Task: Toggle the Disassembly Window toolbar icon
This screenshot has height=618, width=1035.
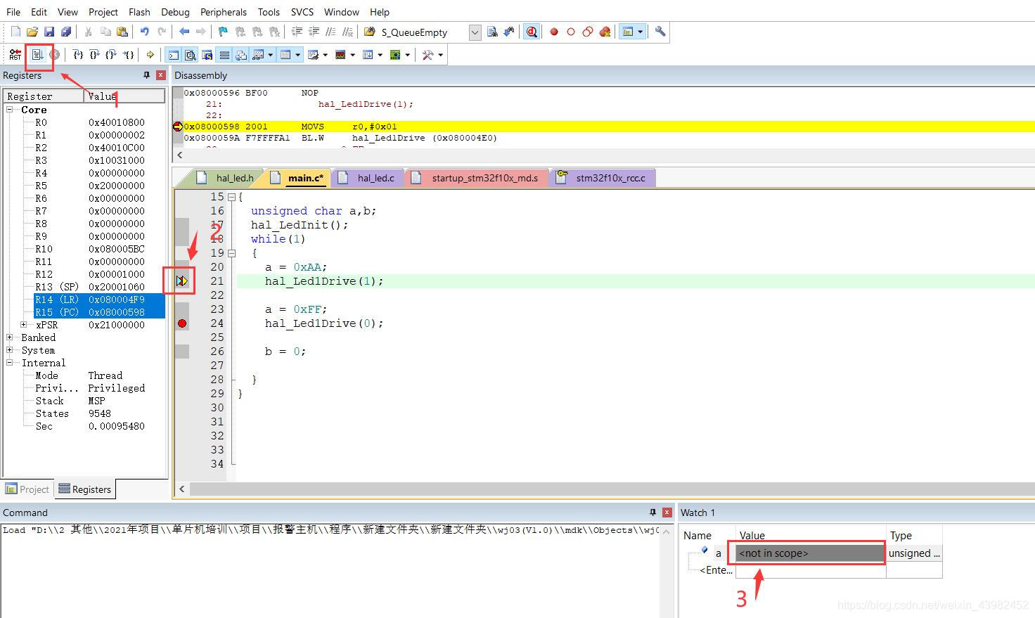Action: click(191, 55)
